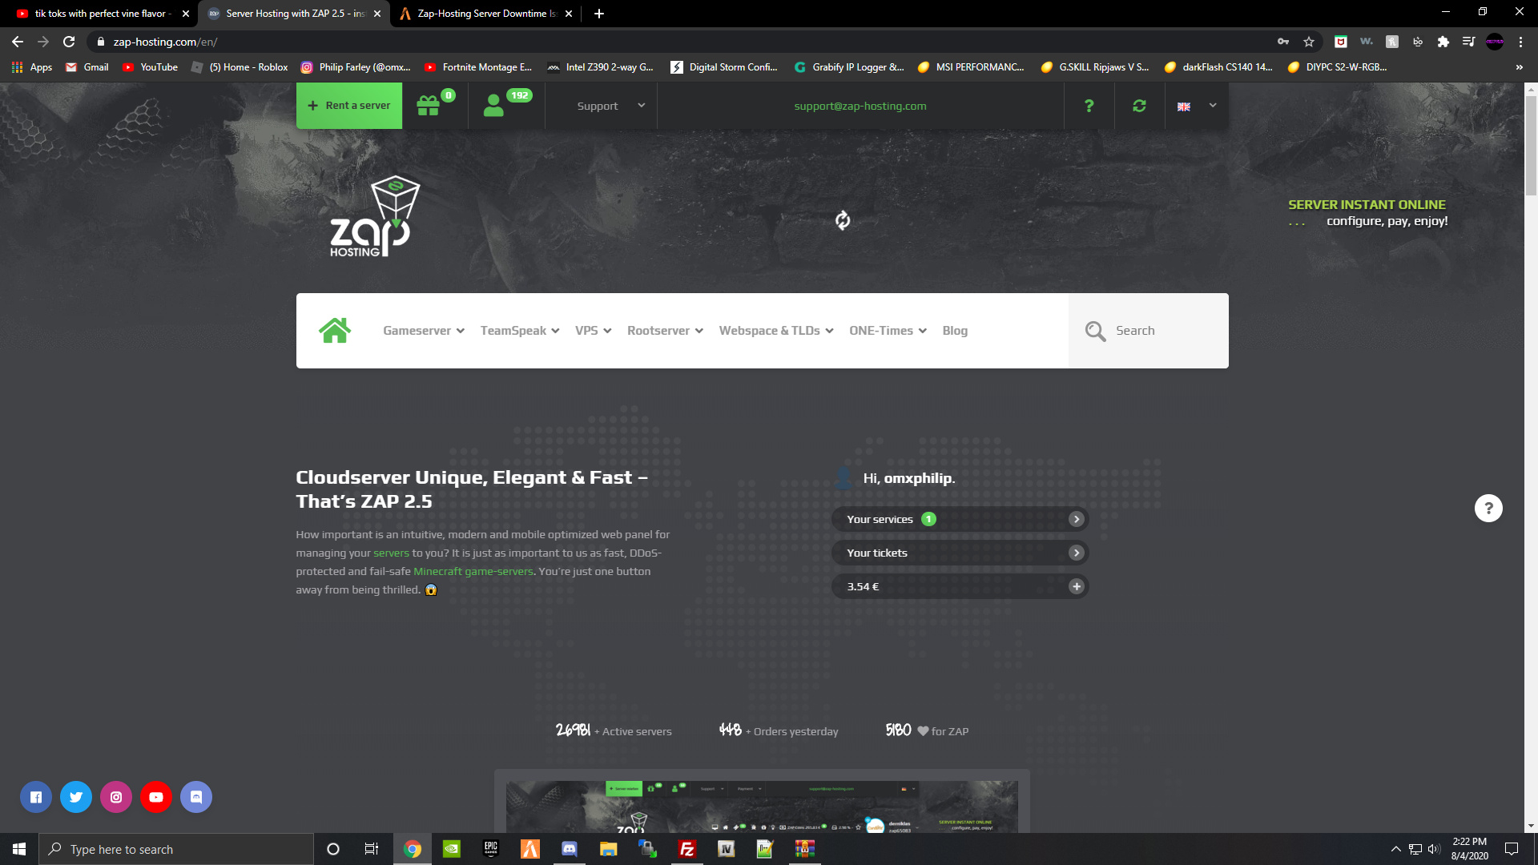The width and height of the screenshot is (1538, 865).
Task: Open the Rootserver menu
Action: tap(665, 330)
